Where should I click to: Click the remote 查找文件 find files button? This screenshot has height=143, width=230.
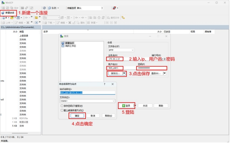coord(113,18)
